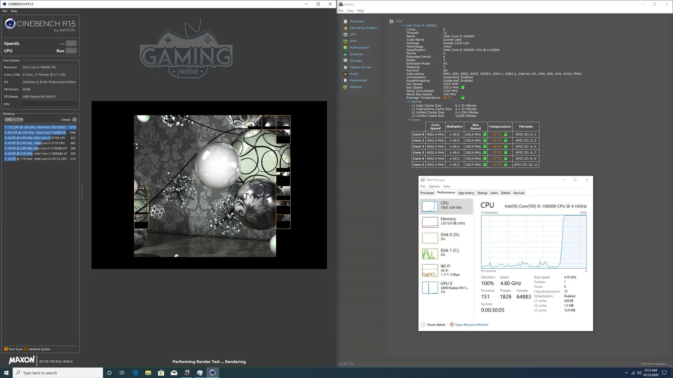Screen dimensions: 673x378
Task: Select RAM icon in Speccy sidebar
Action: tap(345, 41)
